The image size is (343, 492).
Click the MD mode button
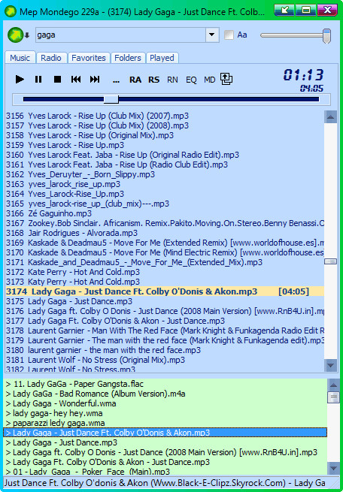pyautogui.click(x=210, y=80)
